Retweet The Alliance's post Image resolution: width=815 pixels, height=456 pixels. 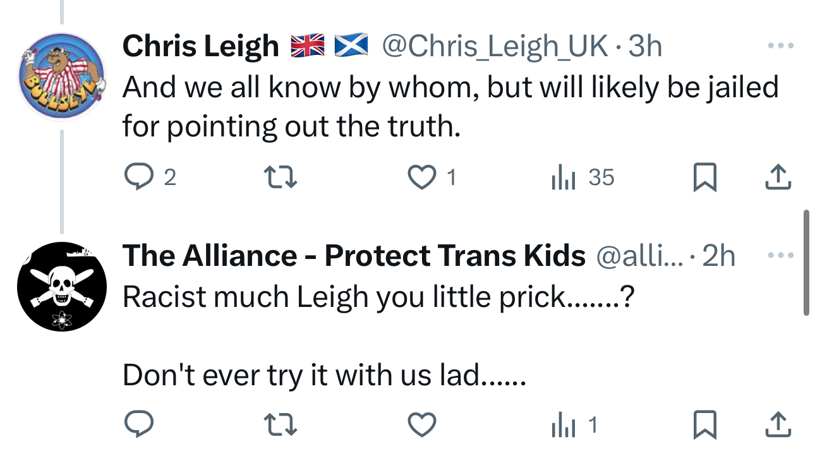[281, 425]
